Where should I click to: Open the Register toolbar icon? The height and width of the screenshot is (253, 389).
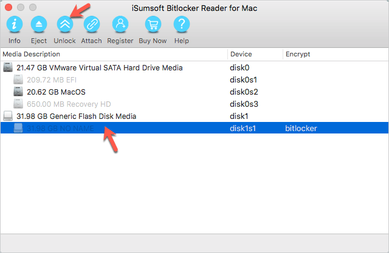point(120,24)
